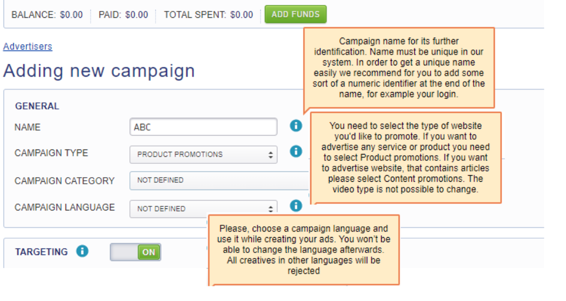Turn off the Targeting ON switch
Image resolution: width=566 pixels, height=301 pixels.
135,252
